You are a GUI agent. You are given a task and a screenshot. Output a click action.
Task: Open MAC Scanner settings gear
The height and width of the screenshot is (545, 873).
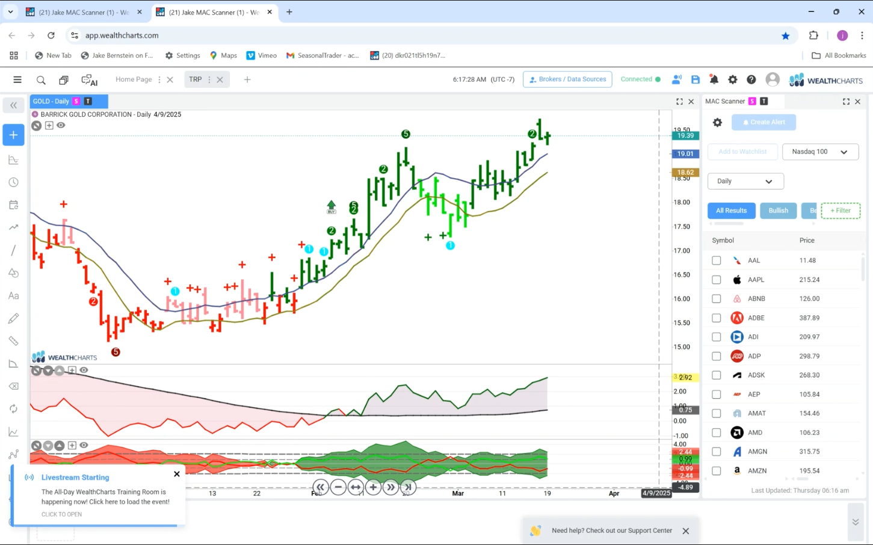[717, 122]
